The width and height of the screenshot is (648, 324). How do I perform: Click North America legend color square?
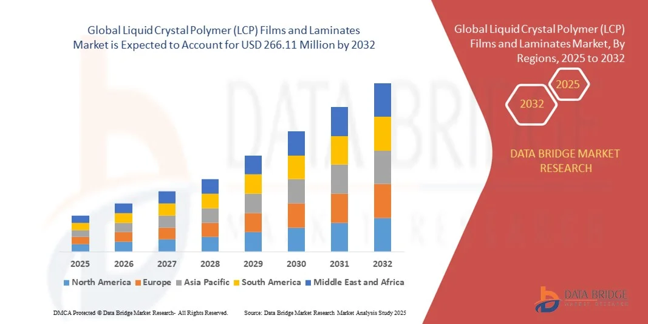coord(67,283)
